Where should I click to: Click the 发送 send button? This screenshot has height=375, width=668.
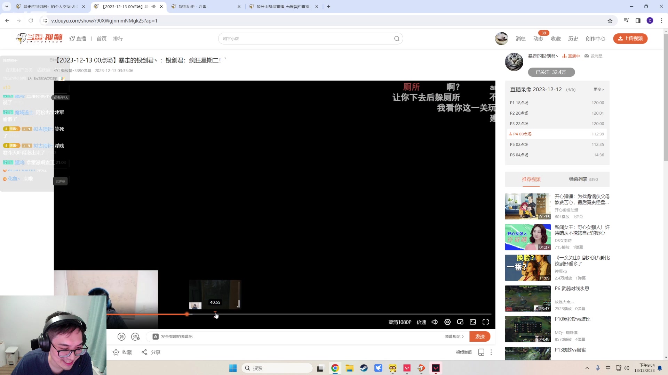(x=480, y=336)
